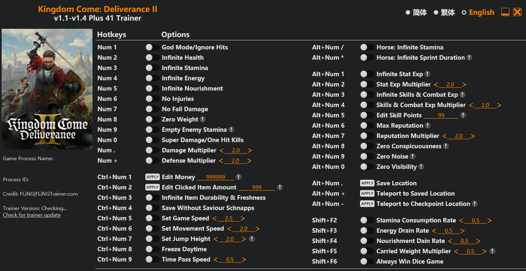Increase Defense Multiplier with right arrow
Image resolution: width=526 pixels, height=271 pixels.
(249, 161)
